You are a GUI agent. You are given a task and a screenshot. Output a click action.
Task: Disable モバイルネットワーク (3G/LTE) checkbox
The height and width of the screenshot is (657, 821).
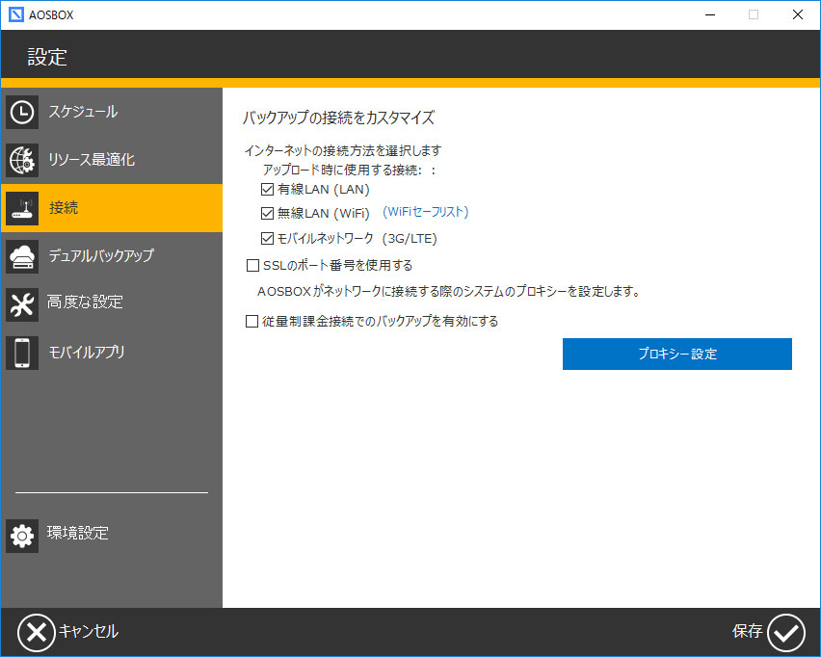coord(267,238)
